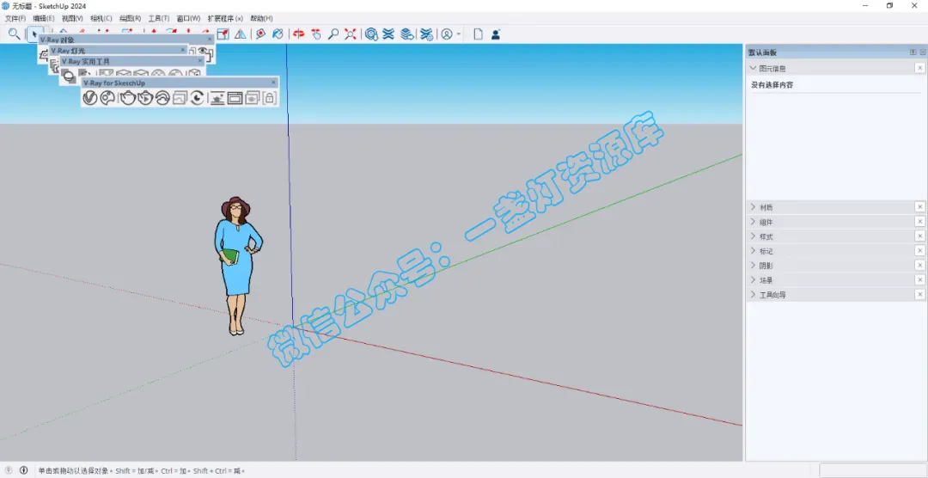
Task: Activate the Orbit tool
Action: click(x=299, y=34)
